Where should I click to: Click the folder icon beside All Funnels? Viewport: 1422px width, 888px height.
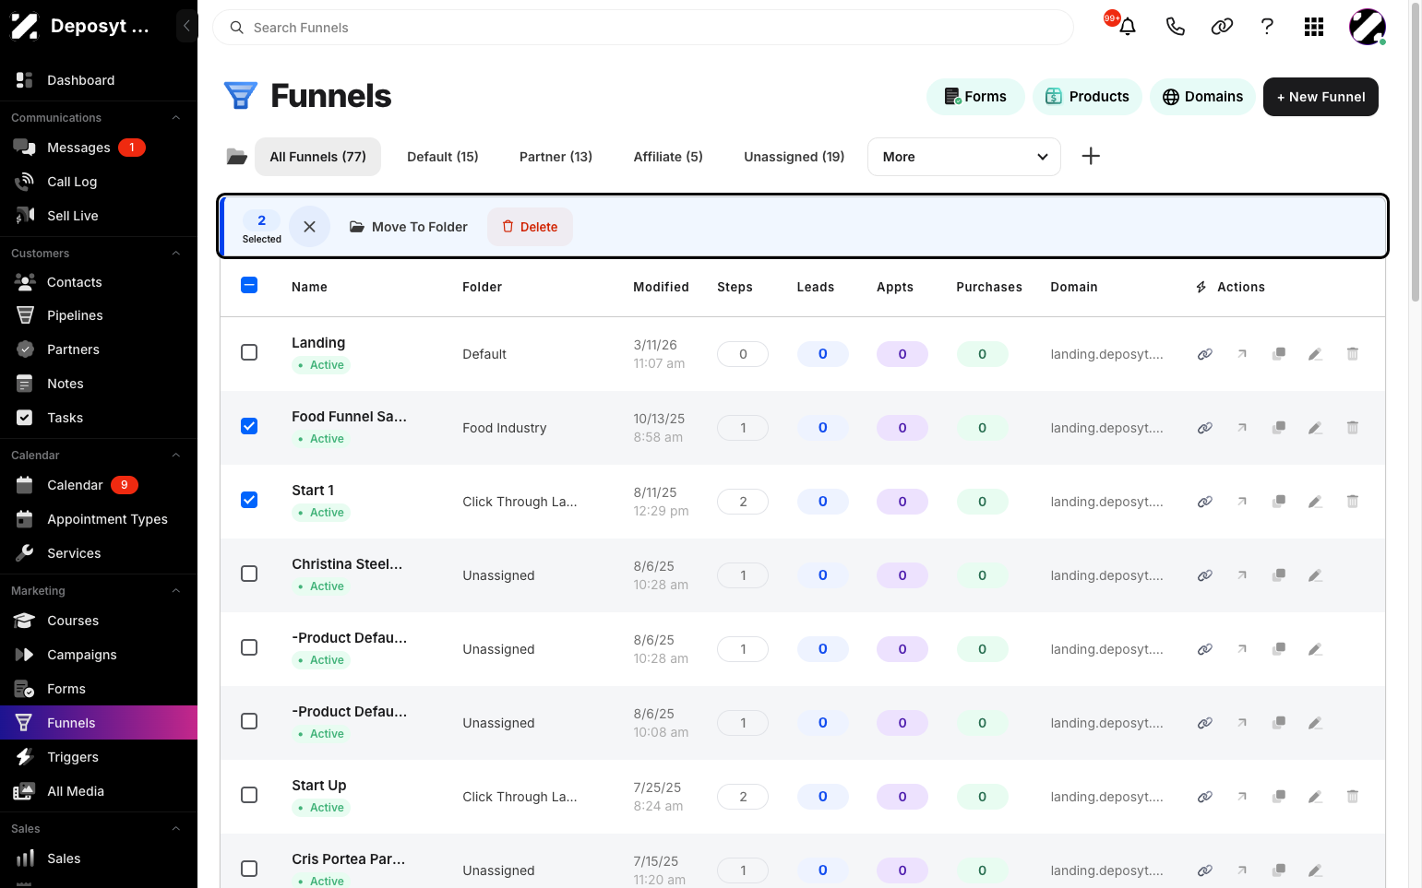[x=236, y=157]
